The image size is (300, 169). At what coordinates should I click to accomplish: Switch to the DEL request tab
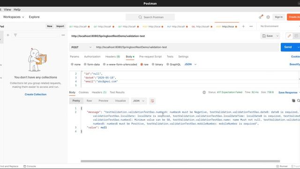point(202,26)
